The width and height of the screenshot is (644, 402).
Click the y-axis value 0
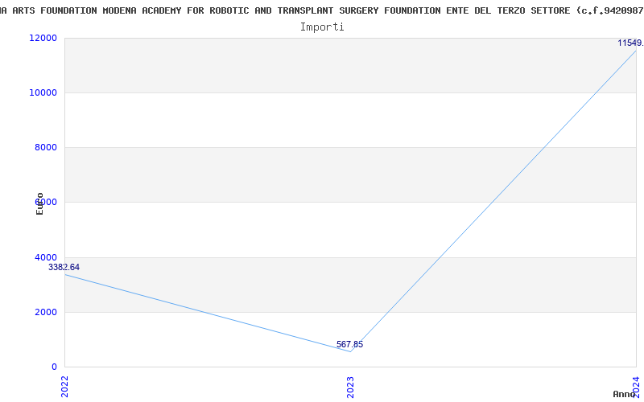(54, 367)
